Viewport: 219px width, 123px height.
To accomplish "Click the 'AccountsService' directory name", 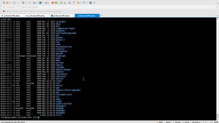I will pyautogui.click(x=64, y=47).
